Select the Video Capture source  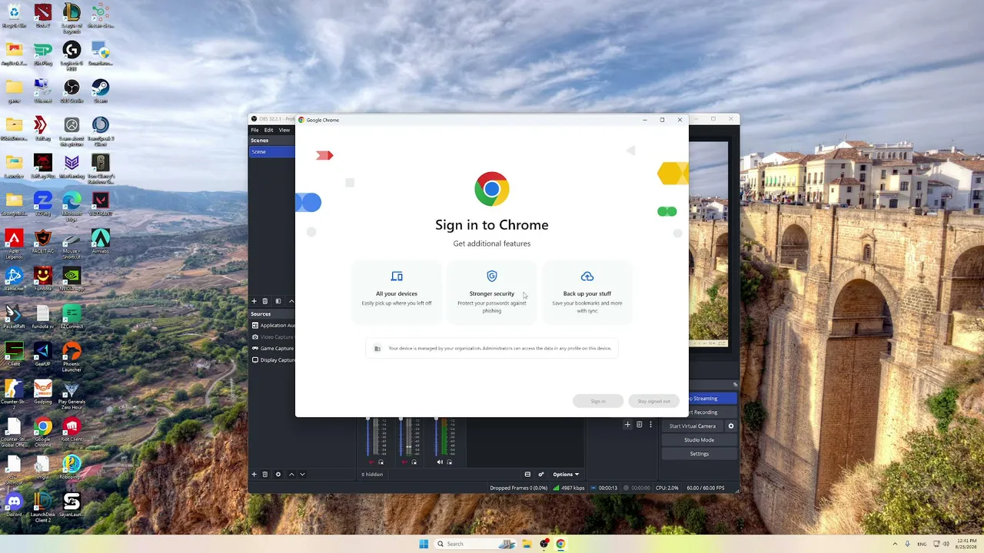pyautogui.click(x=273, y=337)
